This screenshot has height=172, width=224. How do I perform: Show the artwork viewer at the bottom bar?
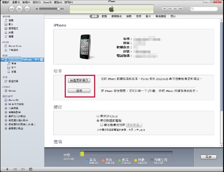point(31,169)
